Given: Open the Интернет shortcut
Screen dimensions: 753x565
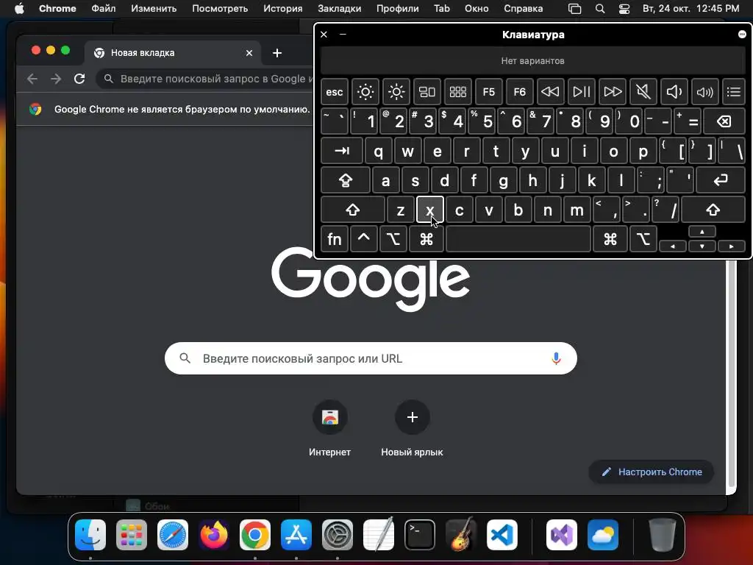Looking at the screenshot, I should (330, 427).
